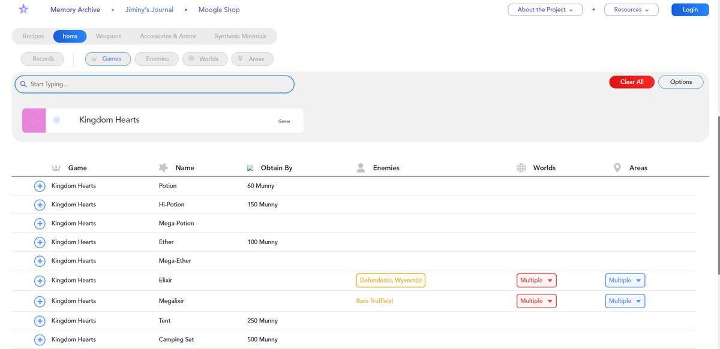Expand the Ether row plus icon

pos(40,242)
